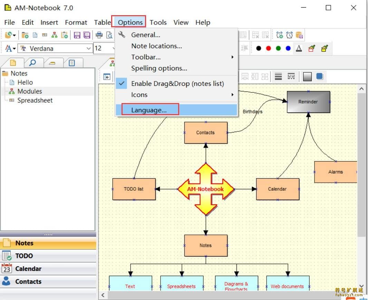Screen dimensions: 368x300
Task: Click the Options menu
Action: 130,22
